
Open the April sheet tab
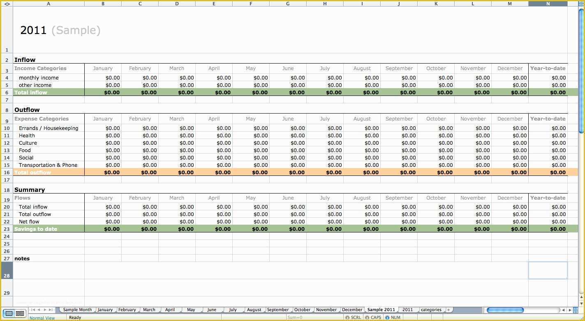point(170,310)
